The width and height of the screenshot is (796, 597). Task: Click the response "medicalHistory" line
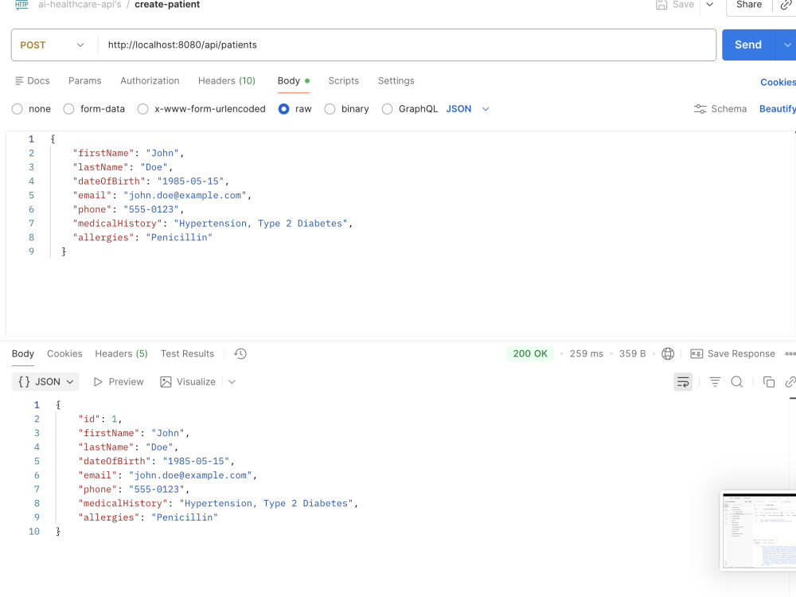pos(218,504)
